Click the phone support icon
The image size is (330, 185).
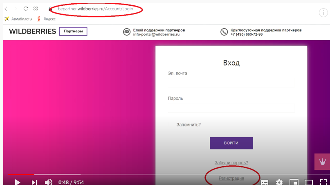click(x=224, y=32)
